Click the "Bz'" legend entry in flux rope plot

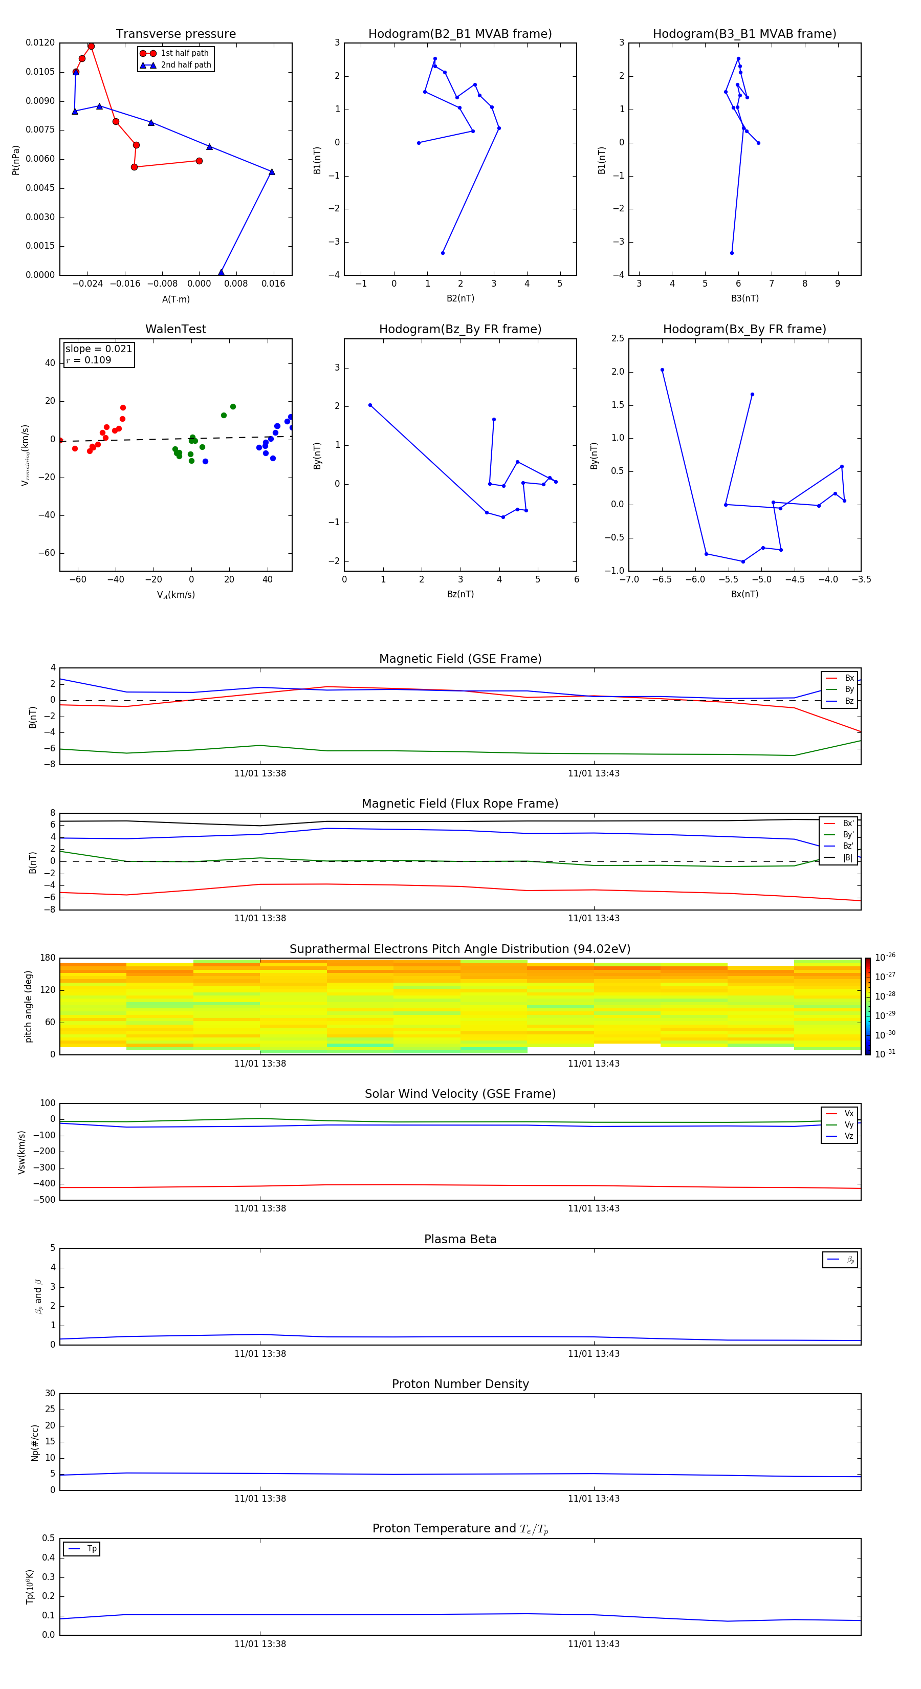pyautogui.click(x=839, y=846)
